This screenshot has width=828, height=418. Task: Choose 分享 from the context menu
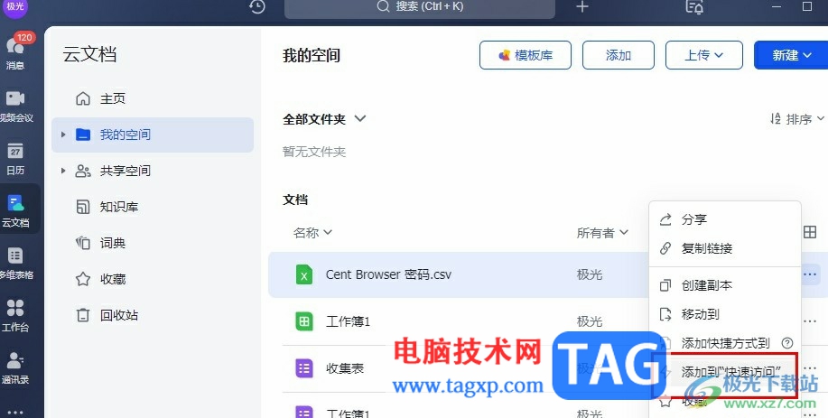(724, 219)
